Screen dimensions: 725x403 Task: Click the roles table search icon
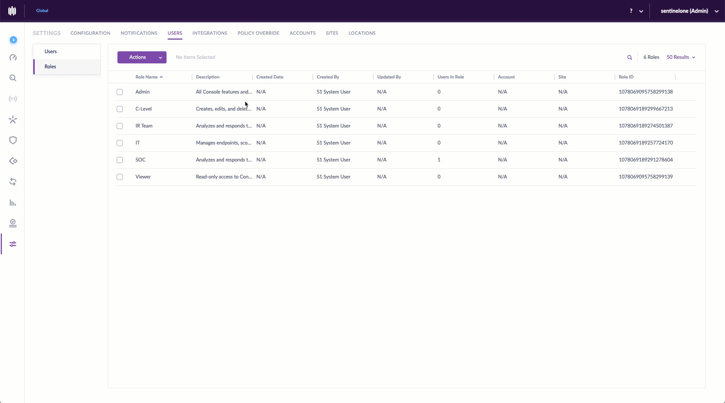(629, 57)
